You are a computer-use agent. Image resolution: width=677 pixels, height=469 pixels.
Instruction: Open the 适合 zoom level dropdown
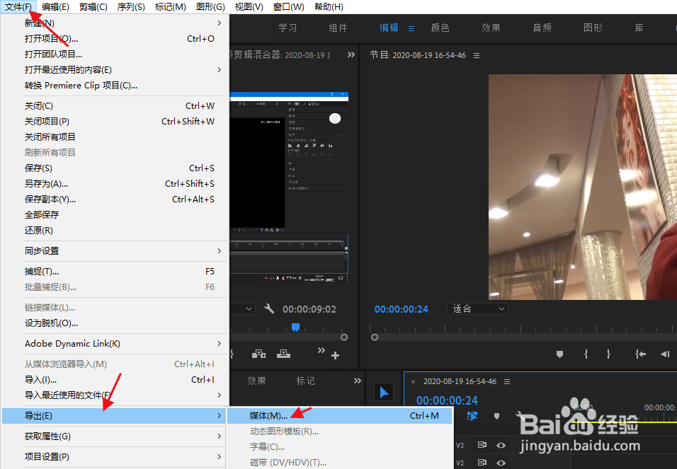pos(477,309)
